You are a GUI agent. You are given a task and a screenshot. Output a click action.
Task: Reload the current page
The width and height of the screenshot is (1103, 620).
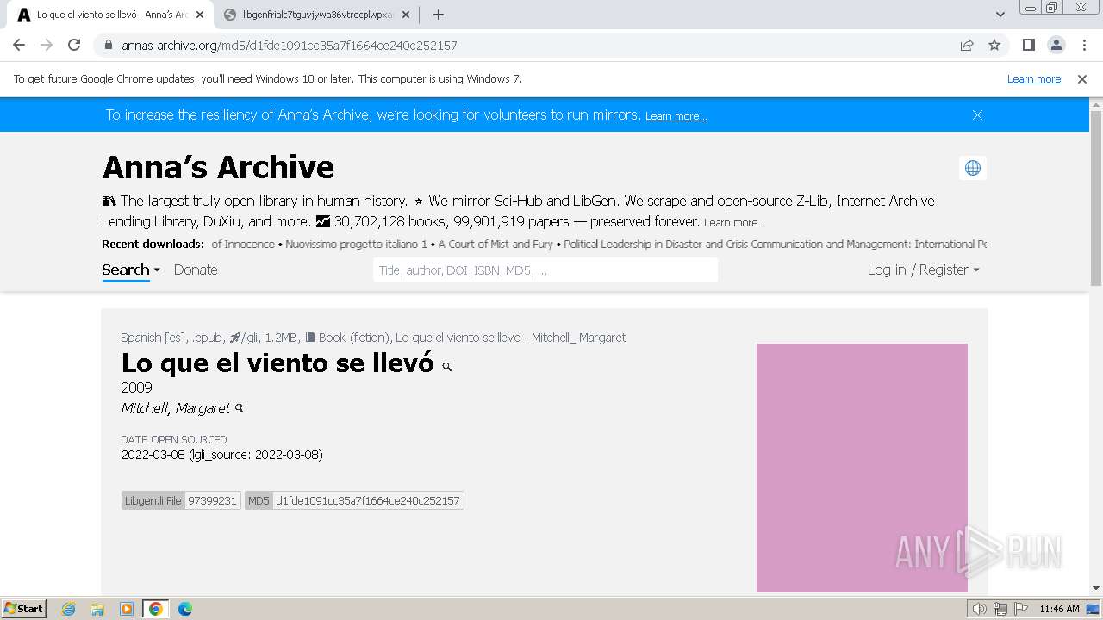(x=74, y=45)
